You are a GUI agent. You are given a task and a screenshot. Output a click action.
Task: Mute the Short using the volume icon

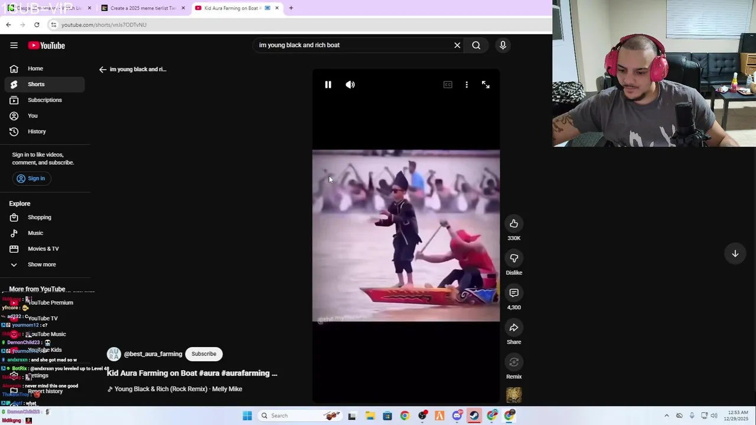[x=350, y=84]
